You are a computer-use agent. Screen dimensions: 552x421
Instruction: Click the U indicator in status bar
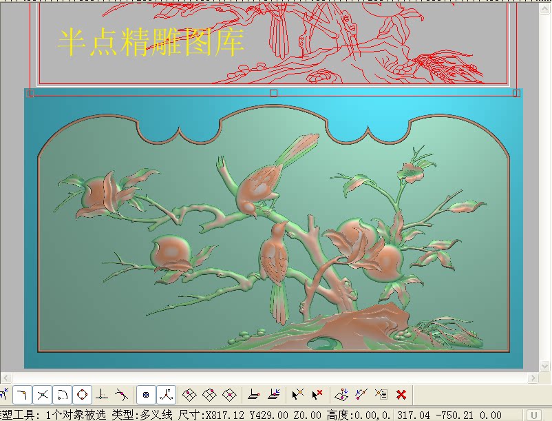[x=534, y=415]
